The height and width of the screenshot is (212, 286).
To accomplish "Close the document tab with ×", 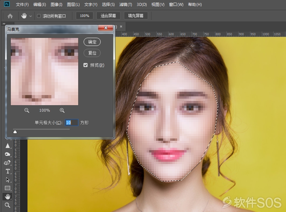I will tap(121, 26).
